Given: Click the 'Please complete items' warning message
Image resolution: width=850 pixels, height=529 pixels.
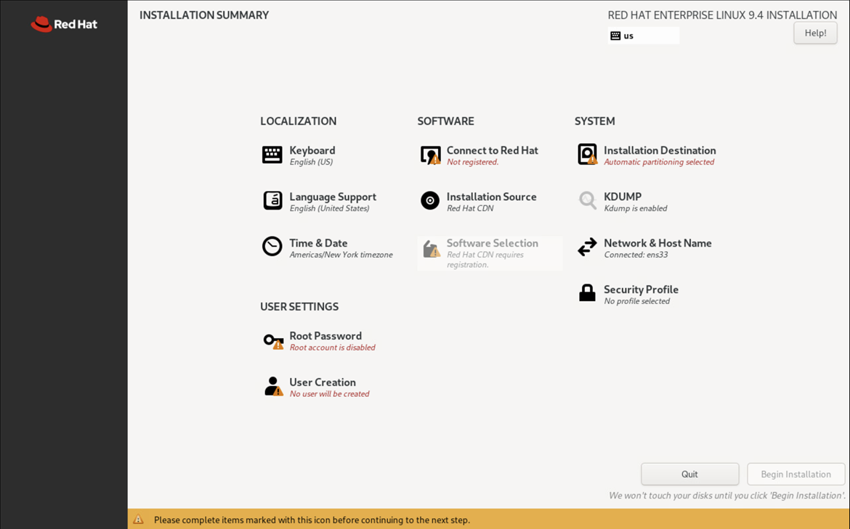Looking at the screenshot, I should pyautogui.click(x=312, y=520).
